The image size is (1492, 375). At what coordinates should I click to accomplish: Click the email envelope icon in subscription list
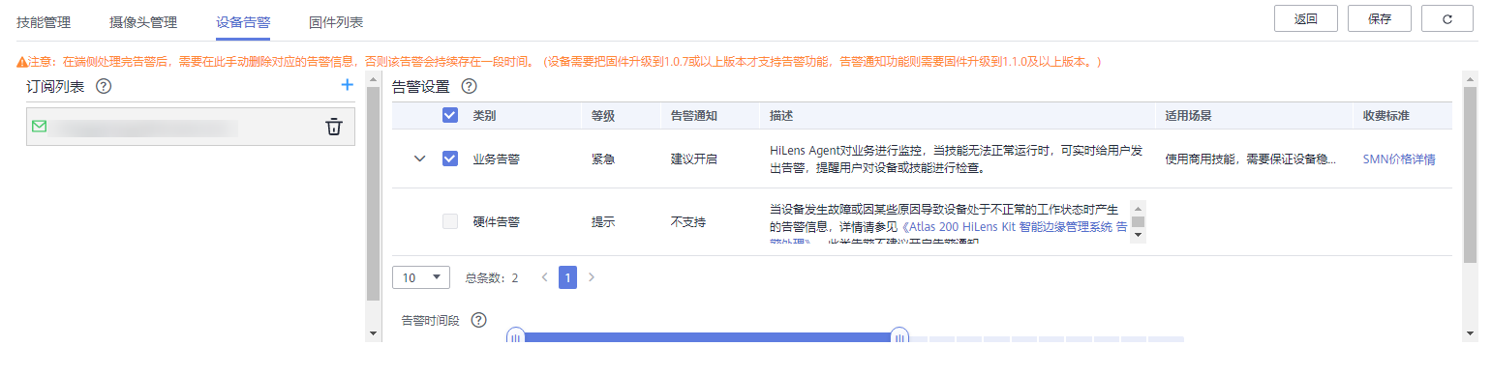pyautogui.click(x=40, y=127)
